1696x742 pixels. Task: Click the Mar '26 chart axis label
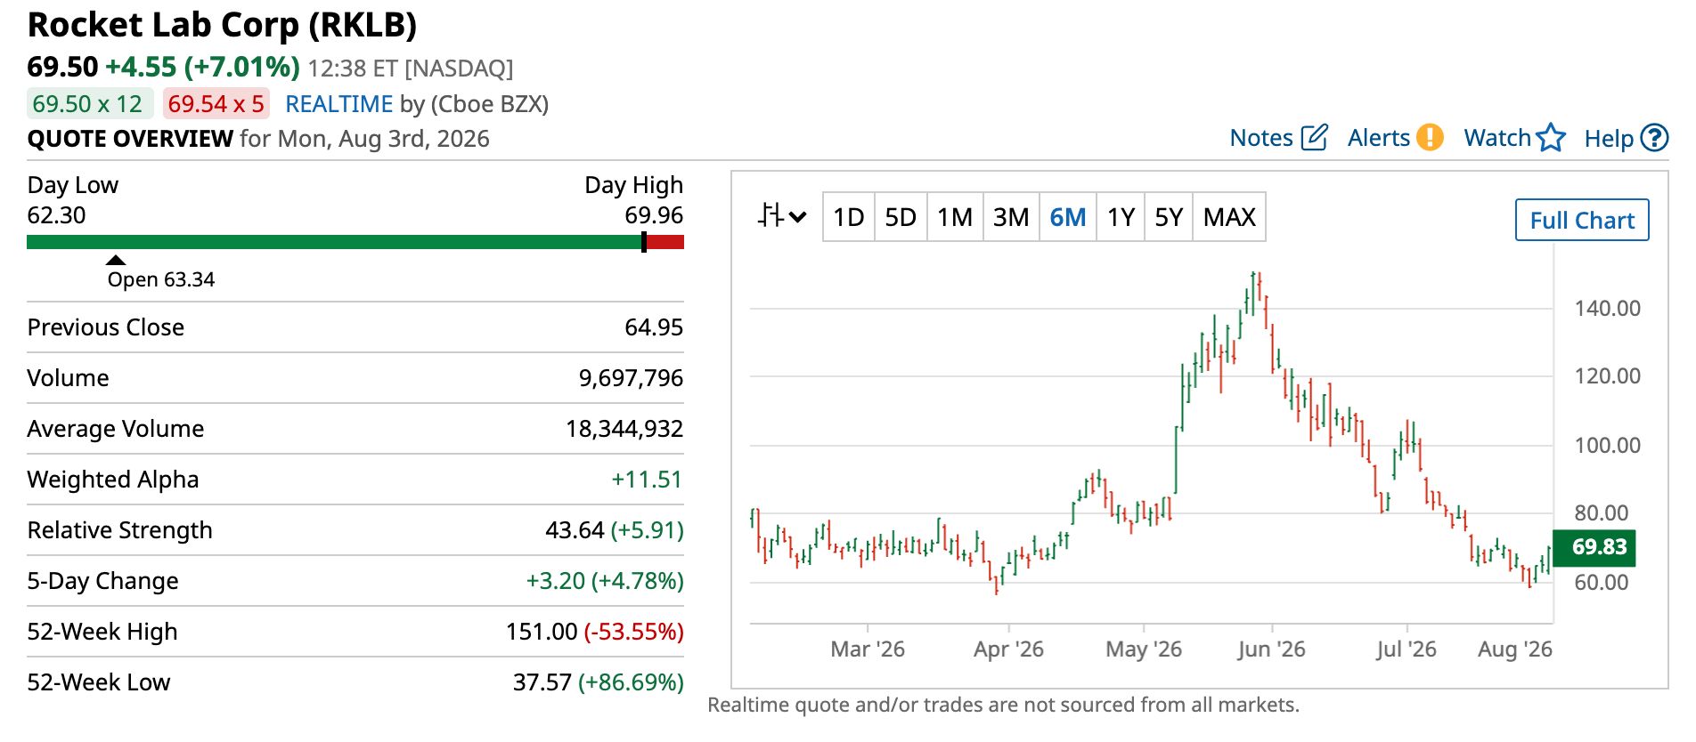click(x=868, y=649)
